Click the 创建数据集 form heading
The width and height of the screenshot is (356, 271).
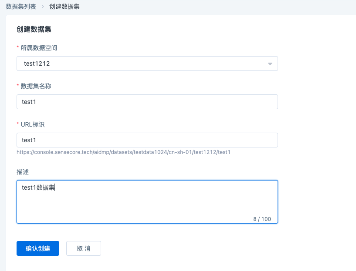(34, 30)
